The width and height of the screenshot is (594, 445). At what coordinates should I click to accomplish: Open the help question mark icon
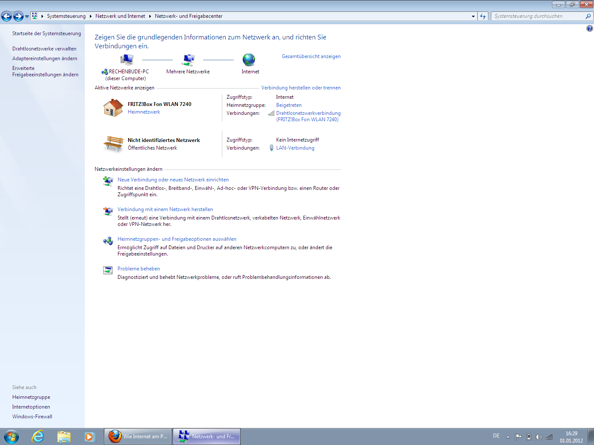[589, 28]
